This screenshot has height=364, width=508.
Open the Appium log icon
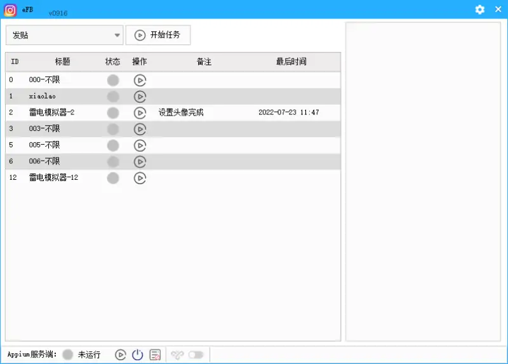(155, 354)
